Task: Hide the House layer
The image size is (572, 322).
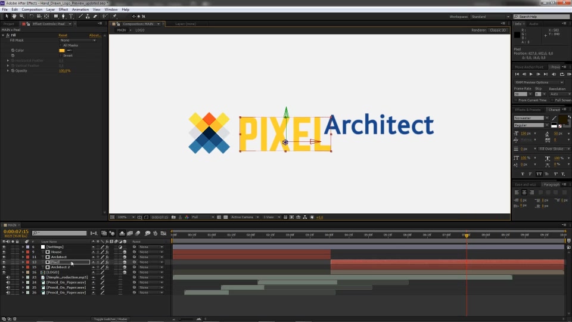Action: [4, 252]
